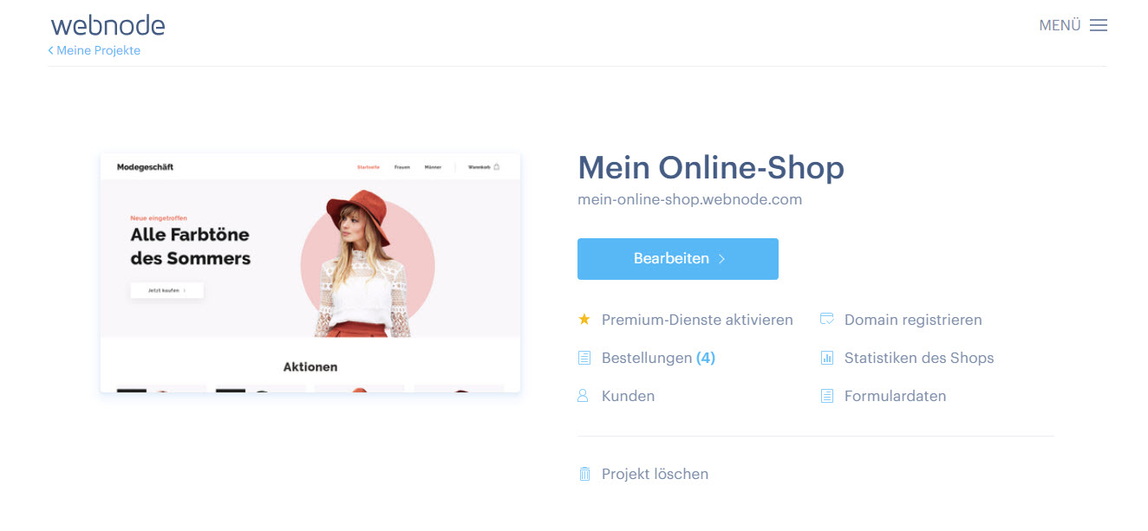The height and width of the screenshot is (531, 1148).
Task: Click the person icon beside Kunden
Action: 584,396
